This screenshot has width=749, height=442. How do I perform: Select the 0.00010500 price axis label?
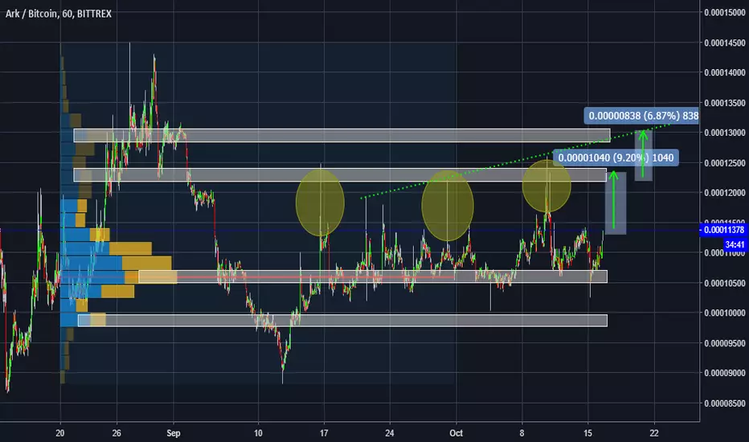tap(725, 283)
